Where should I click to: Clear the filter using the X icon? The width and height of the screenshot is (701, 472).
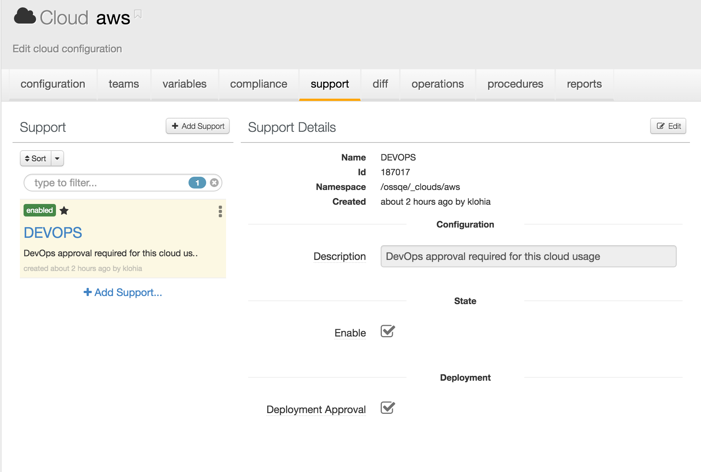tap(214, 182)
